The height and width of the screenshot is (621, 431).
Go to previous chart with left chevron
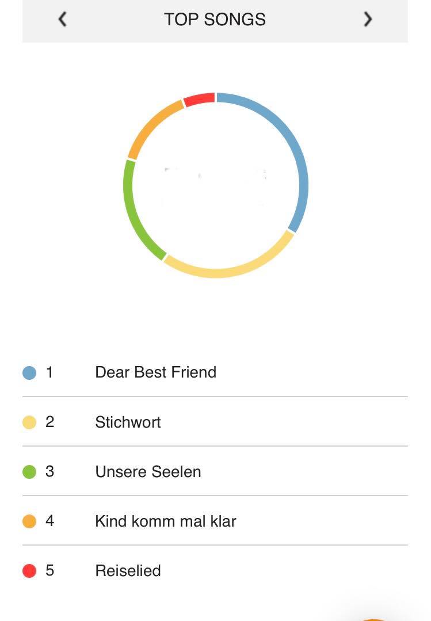63,19
